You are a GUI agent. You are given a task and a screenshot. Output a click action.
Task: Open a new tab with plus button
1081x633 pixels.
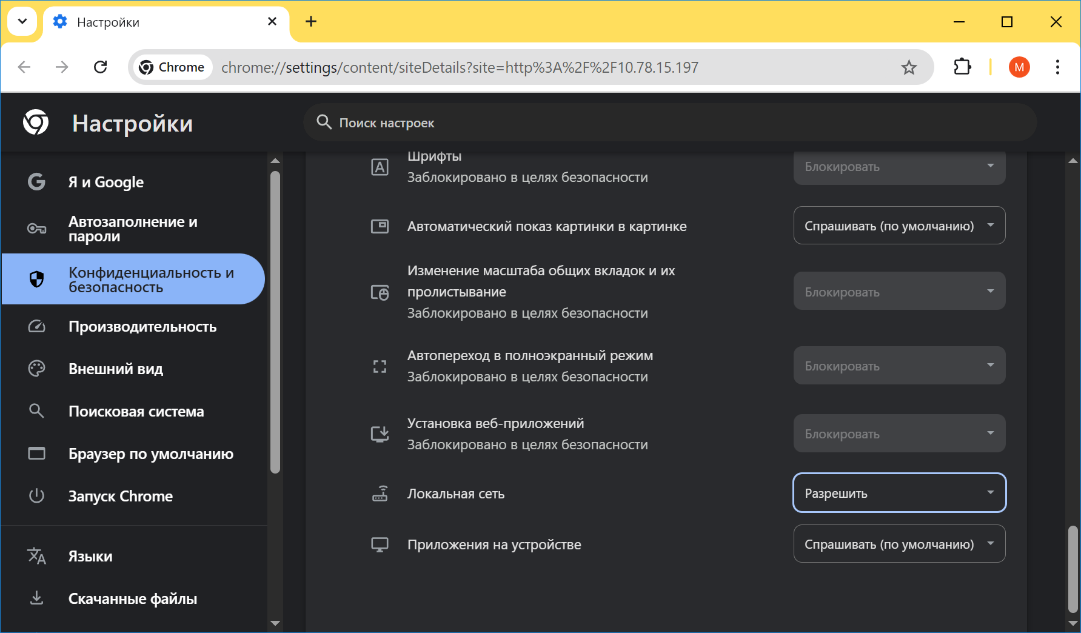tap(311, 22)
